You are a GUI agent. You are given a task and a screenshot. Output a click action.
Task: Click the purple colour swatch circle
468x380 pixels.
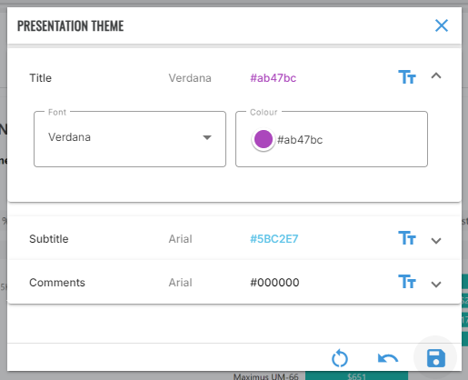pyautogui.click(x=264, y=139)
